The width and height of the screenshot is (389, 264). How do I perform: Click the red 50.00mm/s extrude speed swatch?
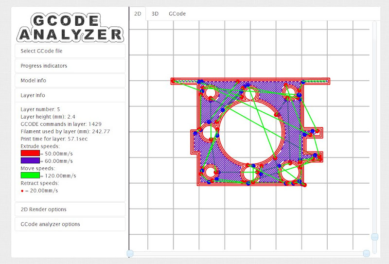[x=30, y=153]
